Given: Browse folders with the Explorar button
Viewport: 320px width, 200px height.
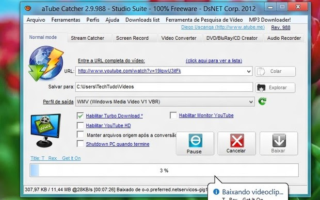Looking at the screenshot, I should coord(275,88).
